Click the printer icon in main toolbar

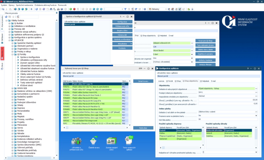[58, 9]
